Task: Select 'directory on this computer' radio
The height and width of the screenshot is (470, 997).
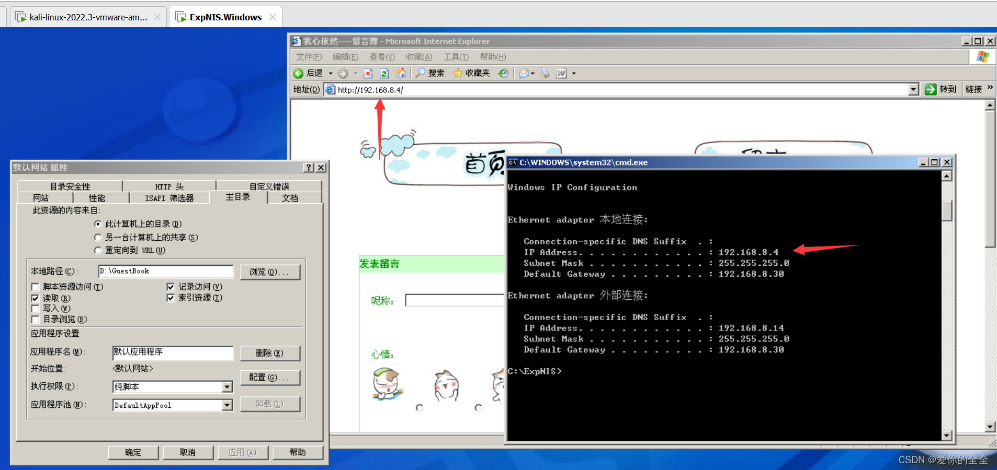Action: pyautogui.click(x=98, y=224)
